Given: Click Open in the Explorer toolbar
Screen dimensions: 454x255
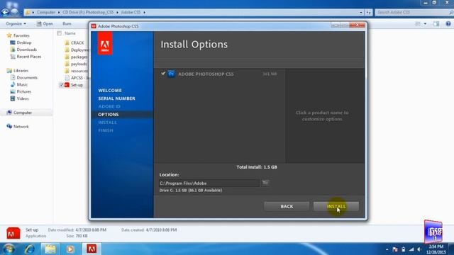Looking at the screenshot, I should pyautogui.click(x=45, y=23).
